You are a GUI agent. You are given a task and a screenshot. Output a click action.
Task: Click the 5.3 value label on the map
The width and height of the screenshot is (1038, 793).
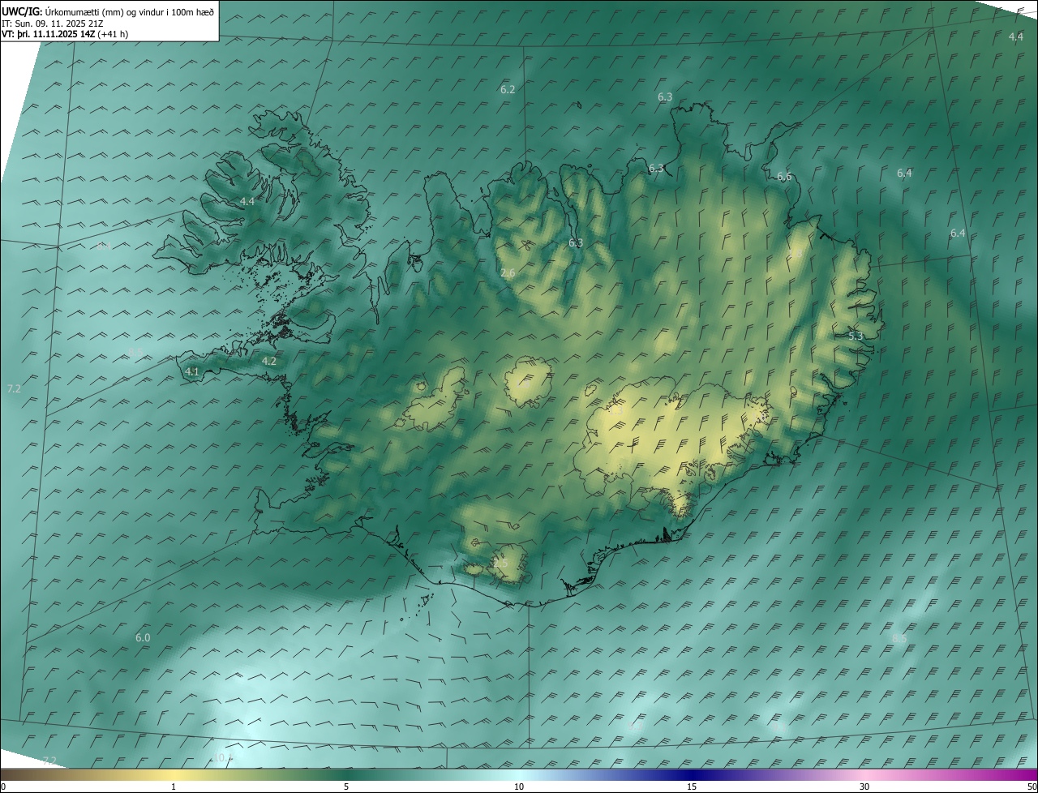(856, 336)
